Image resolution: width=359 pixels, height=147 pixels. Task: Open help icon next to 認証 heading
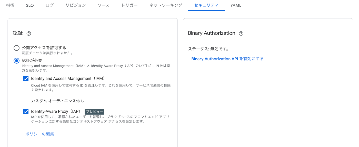tap(29, 33)
